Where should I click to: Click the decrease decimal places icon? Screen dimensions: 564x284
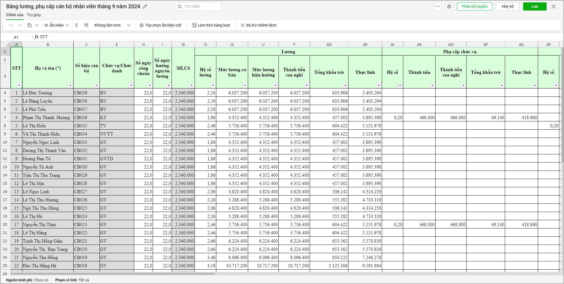click(x=77, y=25)
